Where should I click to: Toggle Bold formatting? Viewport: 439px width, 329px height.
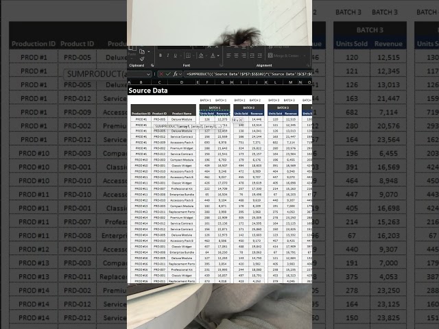pos(161,56)
